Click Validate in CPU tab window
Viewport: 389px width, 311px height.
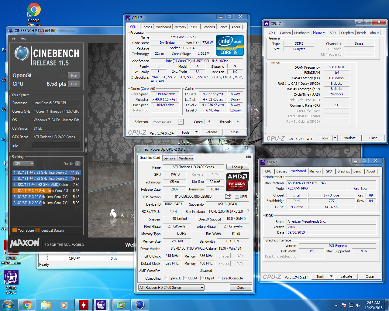point(211,132)
